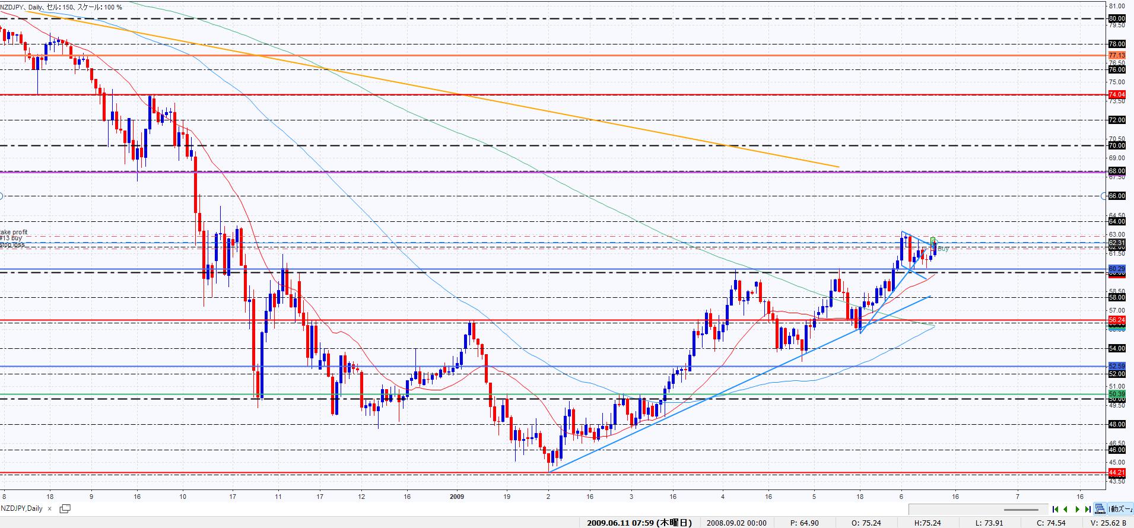Jump to the latest bar of the chart
This screenshot has width=1134, height=528.
pyautogui.click(x=1087, y=509)
